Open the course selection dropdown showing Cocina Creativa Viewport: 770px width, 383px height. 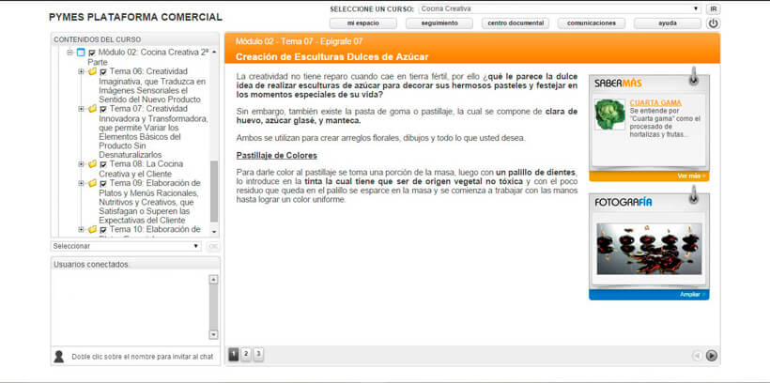pos(560,8)
